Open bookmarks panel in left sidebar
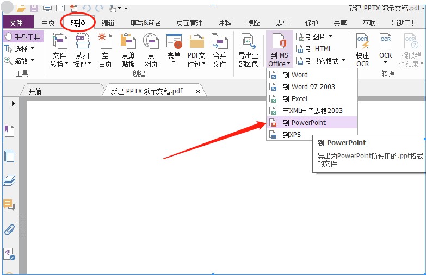Viewport: 426px width, 275px height. 9,132
